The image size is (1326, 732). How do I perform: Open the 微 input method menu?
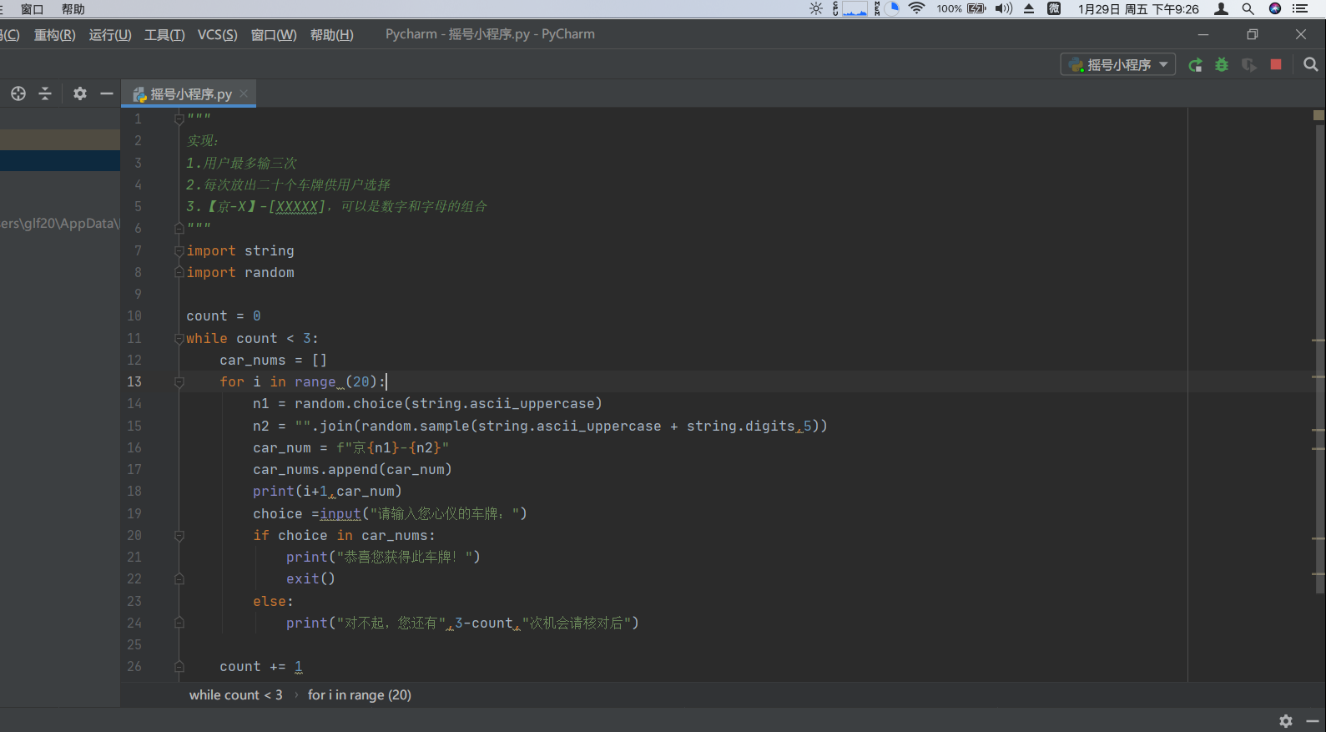(1054, 8)
